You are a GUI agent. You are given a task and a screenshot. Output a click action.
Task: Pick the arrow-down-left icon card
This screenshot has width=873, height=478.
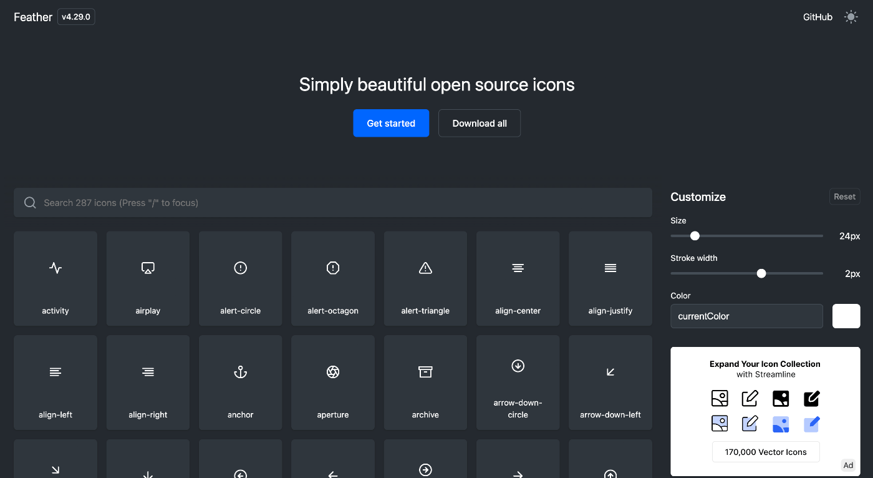(x=610, y=383)
